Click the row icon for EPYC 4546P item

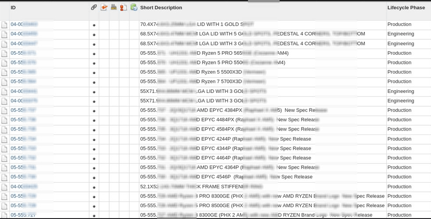(4, 177)
